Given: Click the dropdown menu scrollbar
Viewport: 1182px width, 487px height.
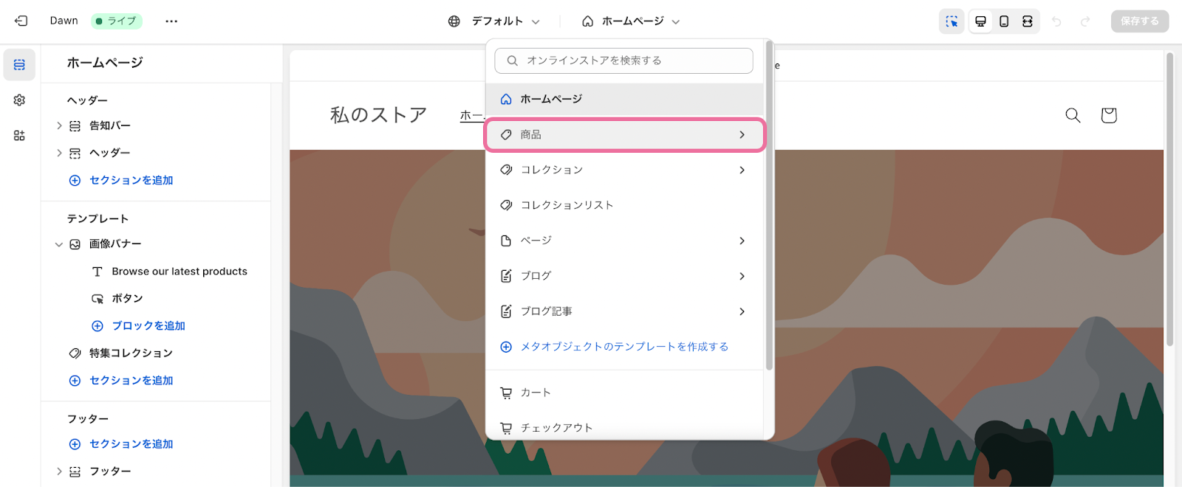Looking at the screenshot, I should (769, 205).
